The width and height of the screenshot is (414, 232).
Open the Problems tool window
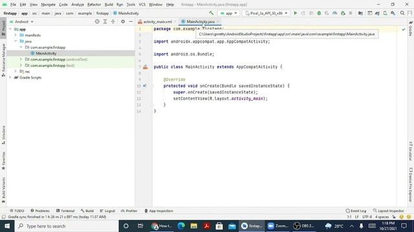[x=40, y=211]
